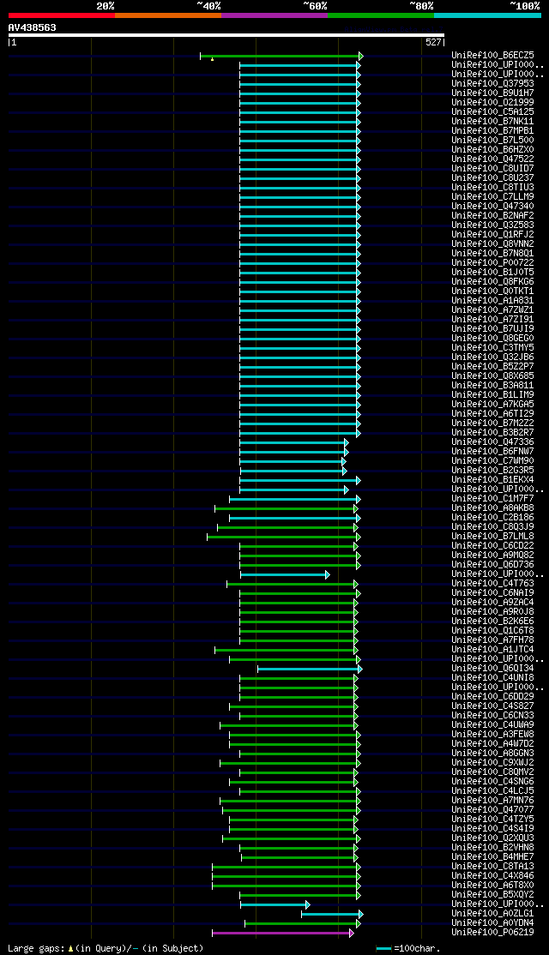Click the UniRef100_B5XQY2 label
This screenshot has height=955, width=549.
tap(493, 895)
